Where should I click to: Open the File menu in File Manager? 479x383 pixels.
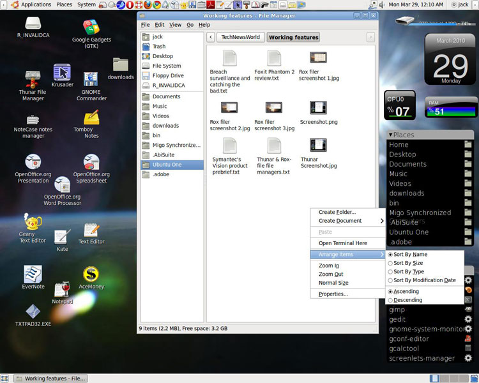(x=145, y=25)
